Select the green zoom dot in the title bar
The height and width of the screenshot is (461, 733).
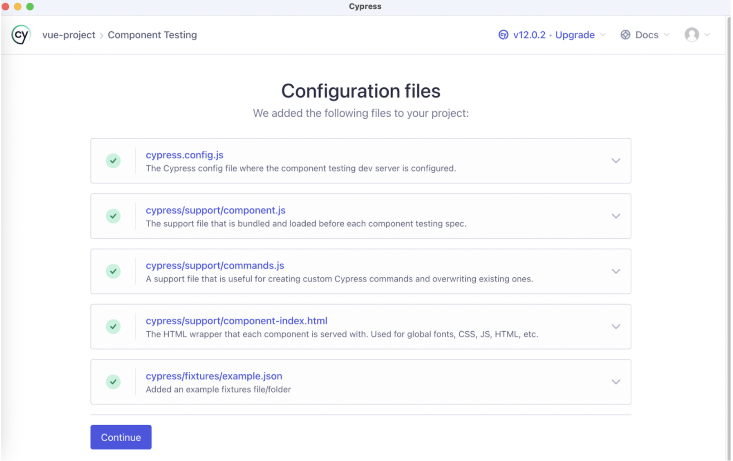(x=31, y=6)
